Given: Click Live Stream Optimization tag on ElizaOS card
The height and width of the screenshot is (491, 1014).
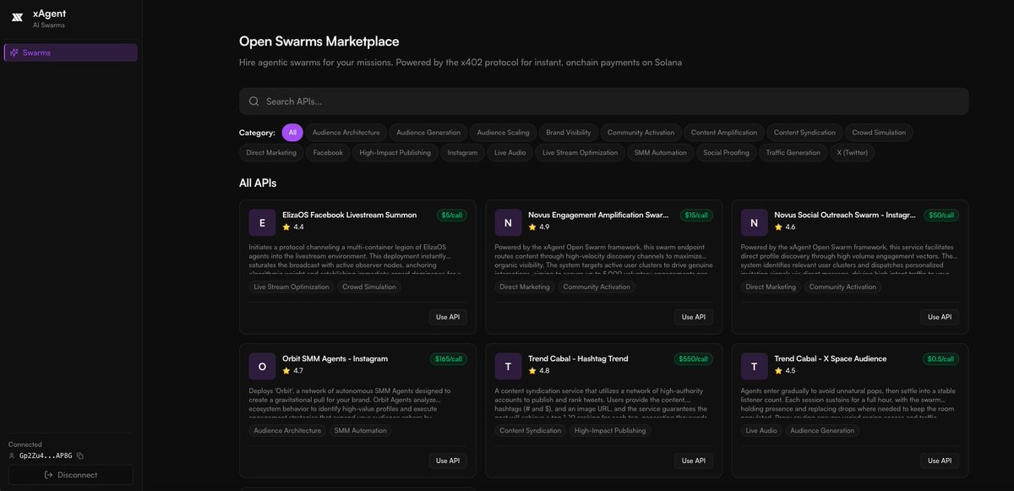Looking at the screenshot, I should tap(292, 286).
